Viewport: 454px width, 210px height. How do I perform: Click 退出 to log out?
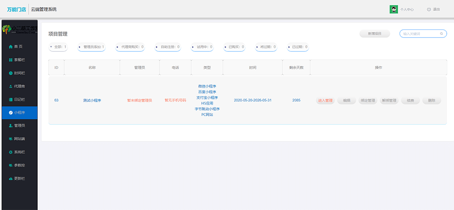point(436,10)
